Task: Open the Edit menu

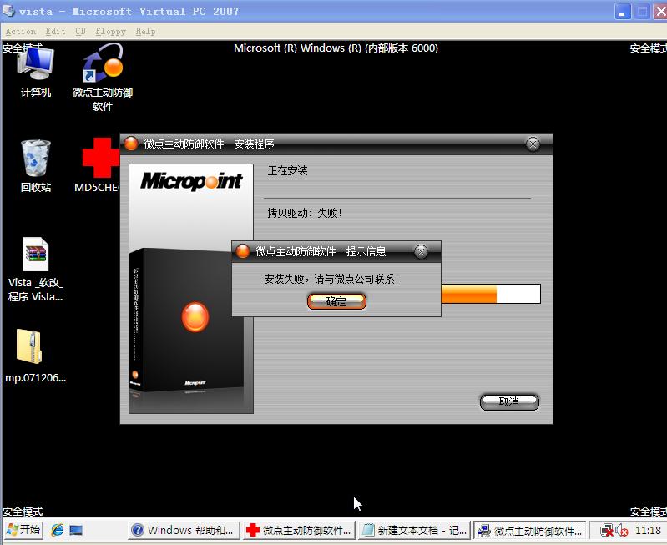Action: point(55,31)
